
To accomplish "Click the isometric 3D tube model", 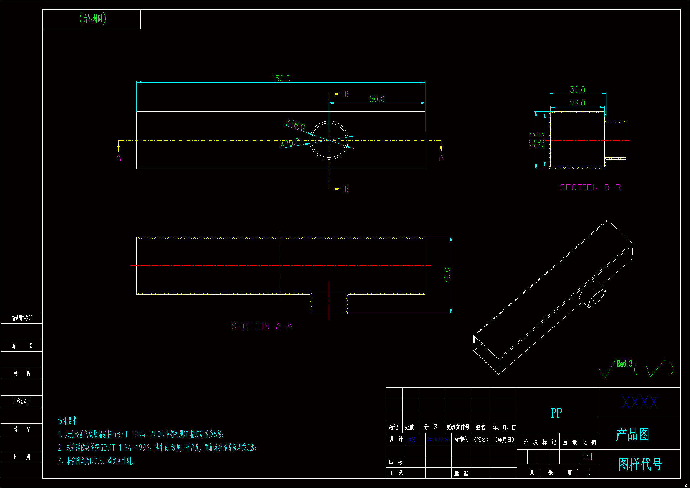I will tap(553, 298).
